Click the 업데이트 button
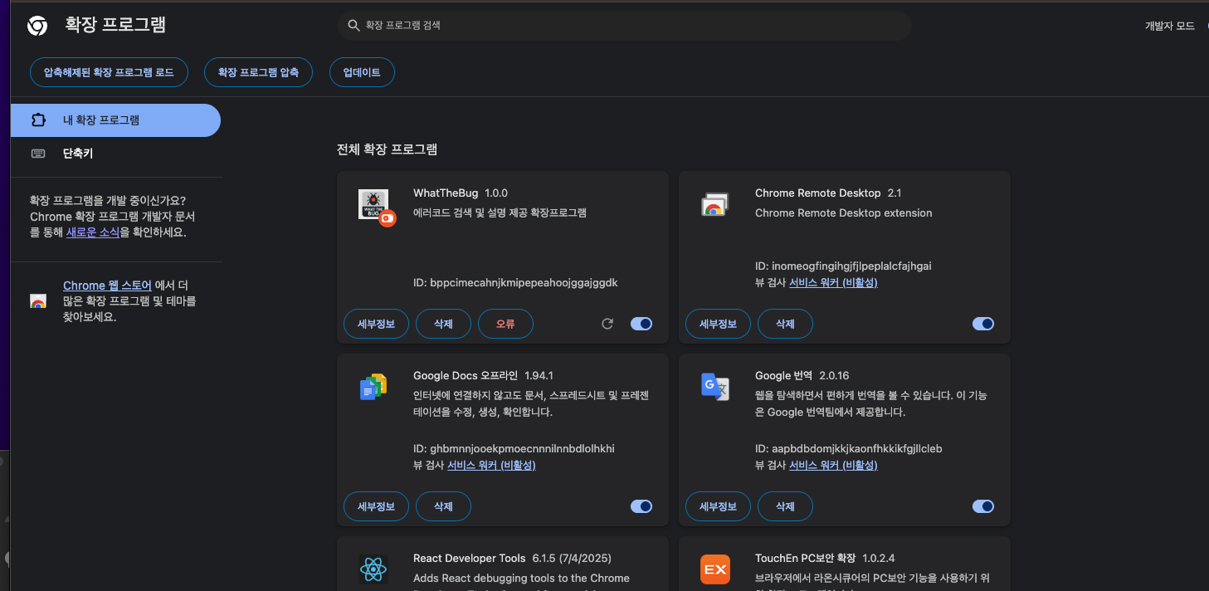The image size is (1209, 591). pyautogui.click(x=362, y=72)
